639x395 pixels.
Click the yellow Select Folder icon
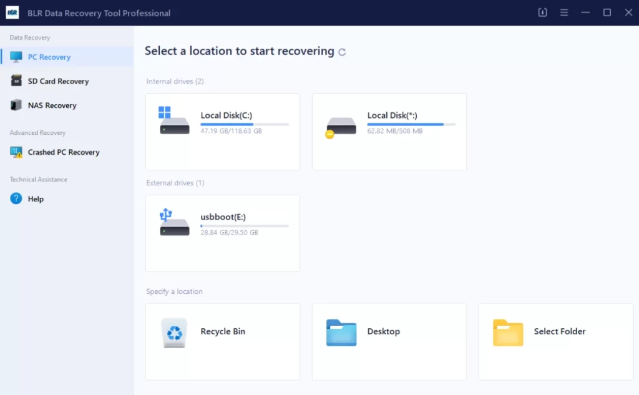[507, 333]
